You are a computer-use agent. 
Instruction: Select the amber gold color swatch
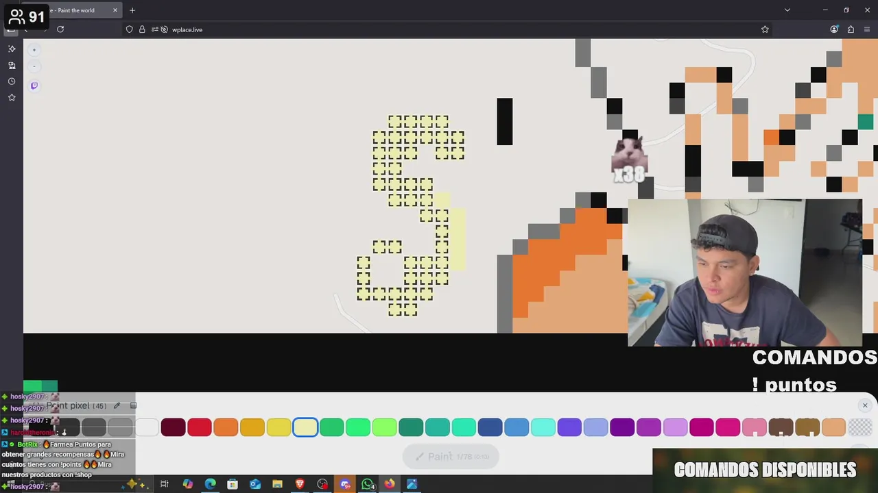point(252,427)
